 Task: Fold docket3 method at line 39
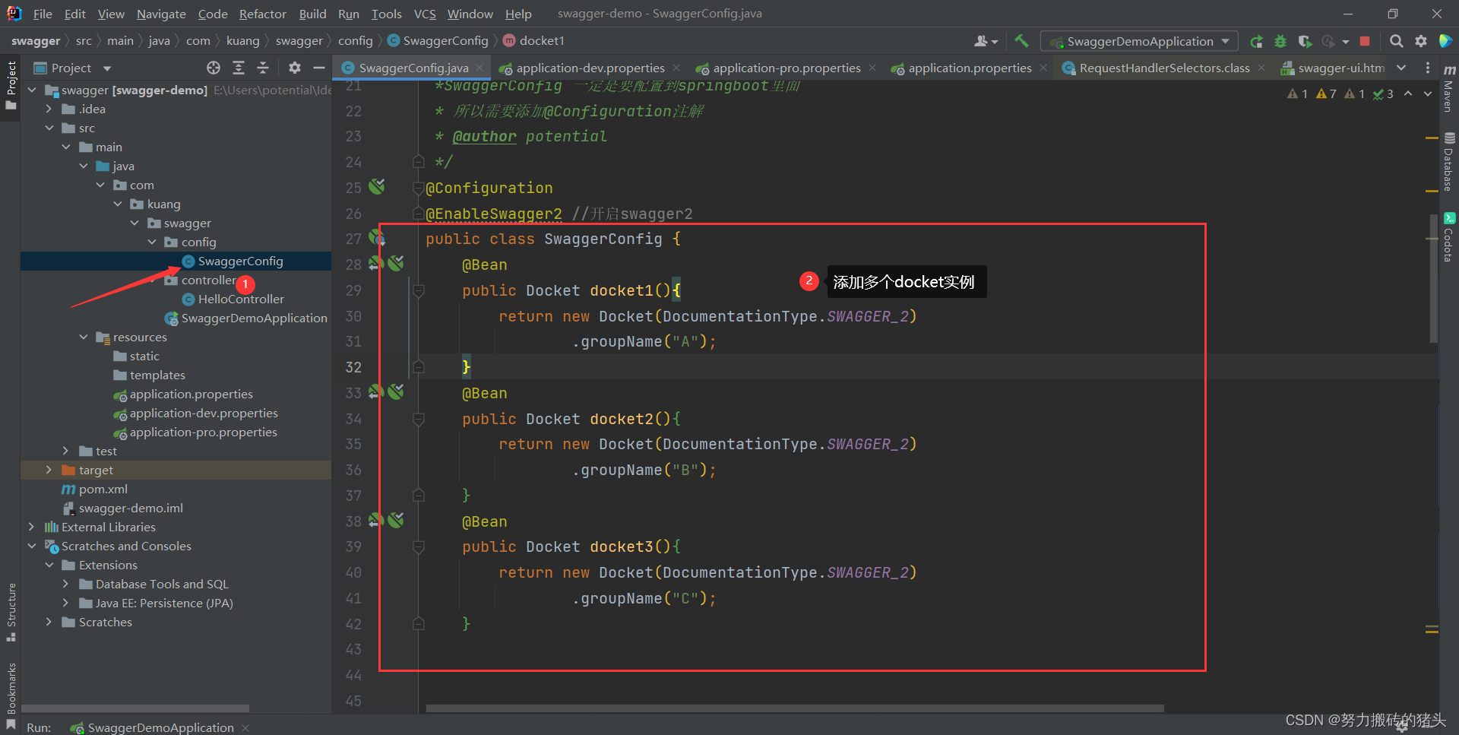418,546
